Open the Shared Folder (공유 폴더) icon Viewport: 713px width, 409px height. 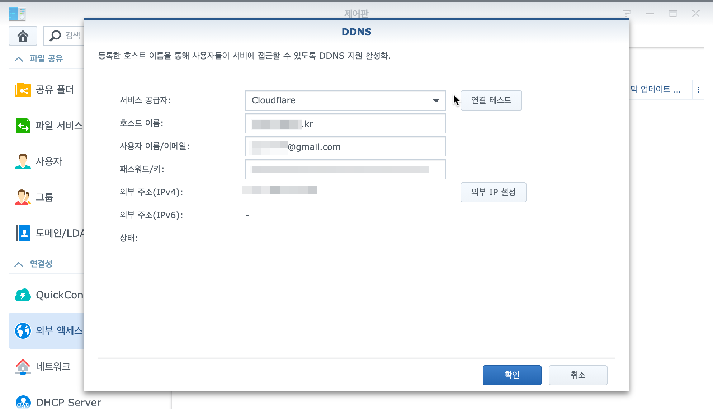(x=23, y=90)
